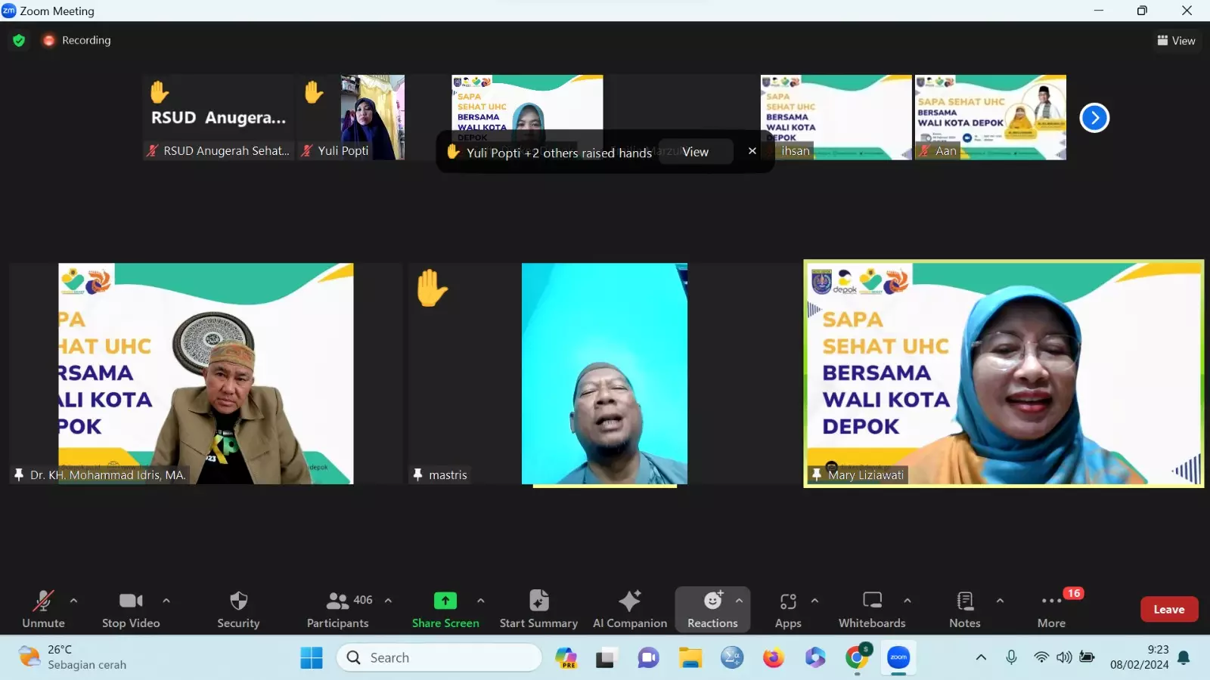Show hidden system tray icons
Viewport: 1210px width, 680px height.
click(981, 657)
